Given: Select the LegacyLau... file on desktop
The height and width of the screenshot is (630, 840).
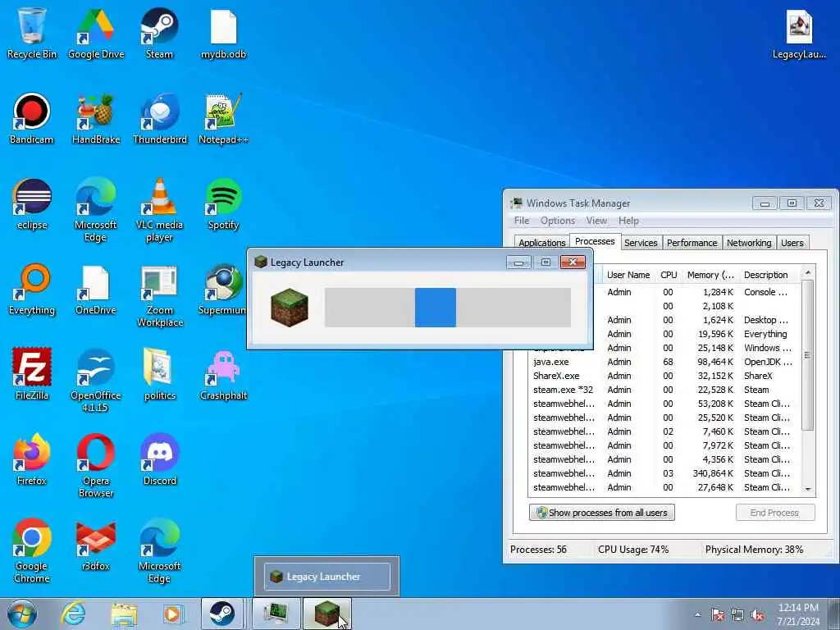Looking at the screenshot, I should click(x=799, y=33).
